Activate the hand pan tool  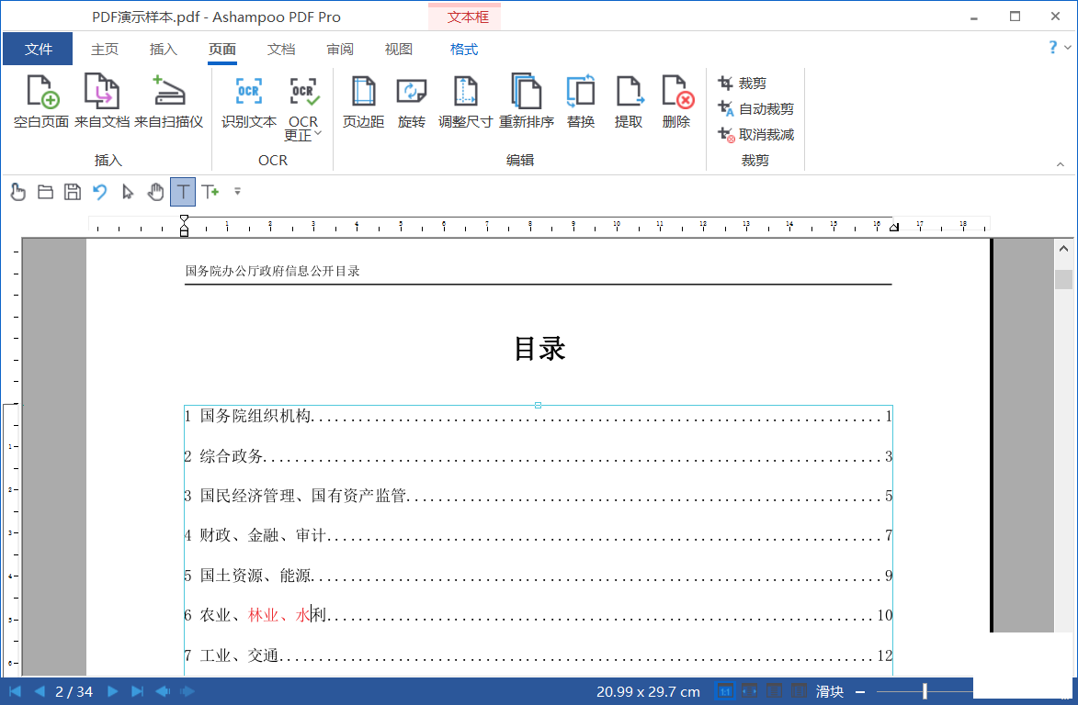(155, 192)
